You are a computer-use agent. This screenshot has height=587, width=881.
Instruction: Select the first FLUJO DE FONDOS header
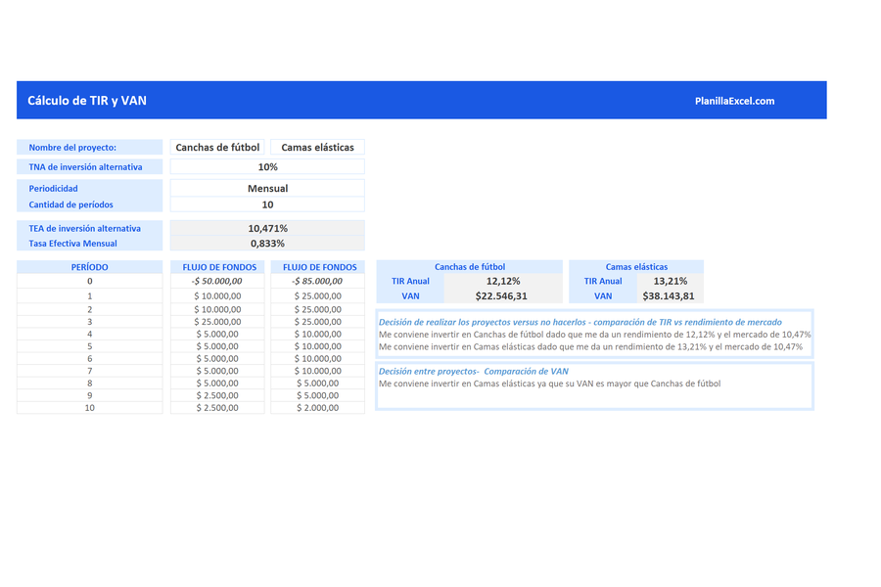[x=217, y=266]
